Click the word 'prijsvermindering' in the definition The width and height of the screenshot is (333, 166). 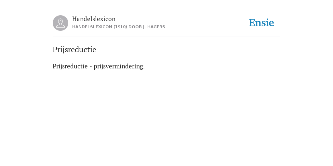[x=118, y=66]
